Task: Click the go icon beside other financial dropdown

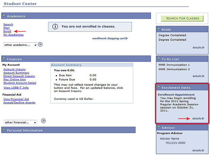Action: click(43, 121)
